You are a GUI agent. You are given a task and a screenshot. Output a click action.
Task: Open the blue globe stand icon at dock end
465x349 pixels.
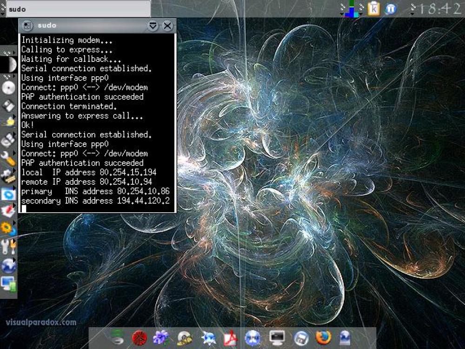pos(345,338)
